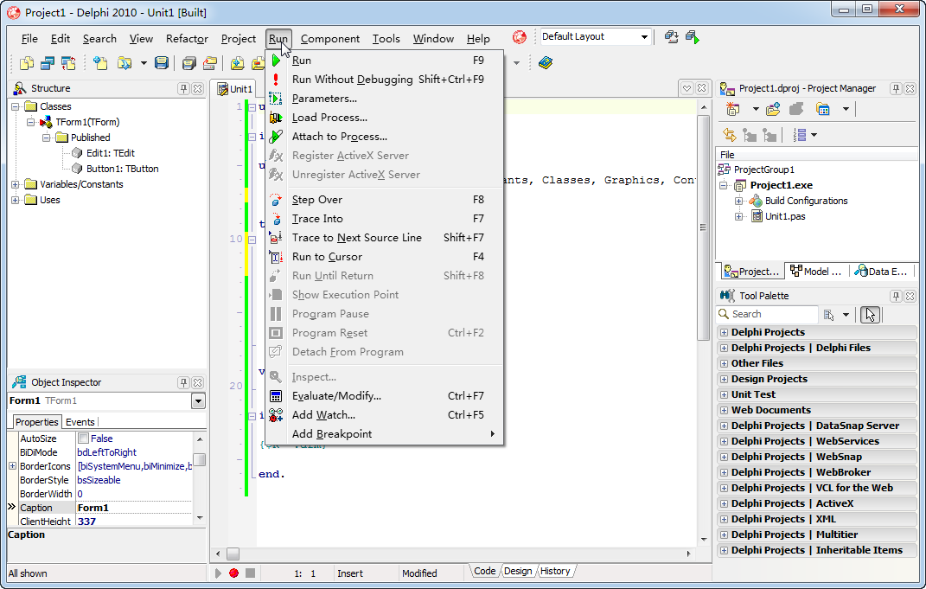Select the Unit1 editor tab
This screenshot has width=926, height=589.
click(x=235, y=89)
